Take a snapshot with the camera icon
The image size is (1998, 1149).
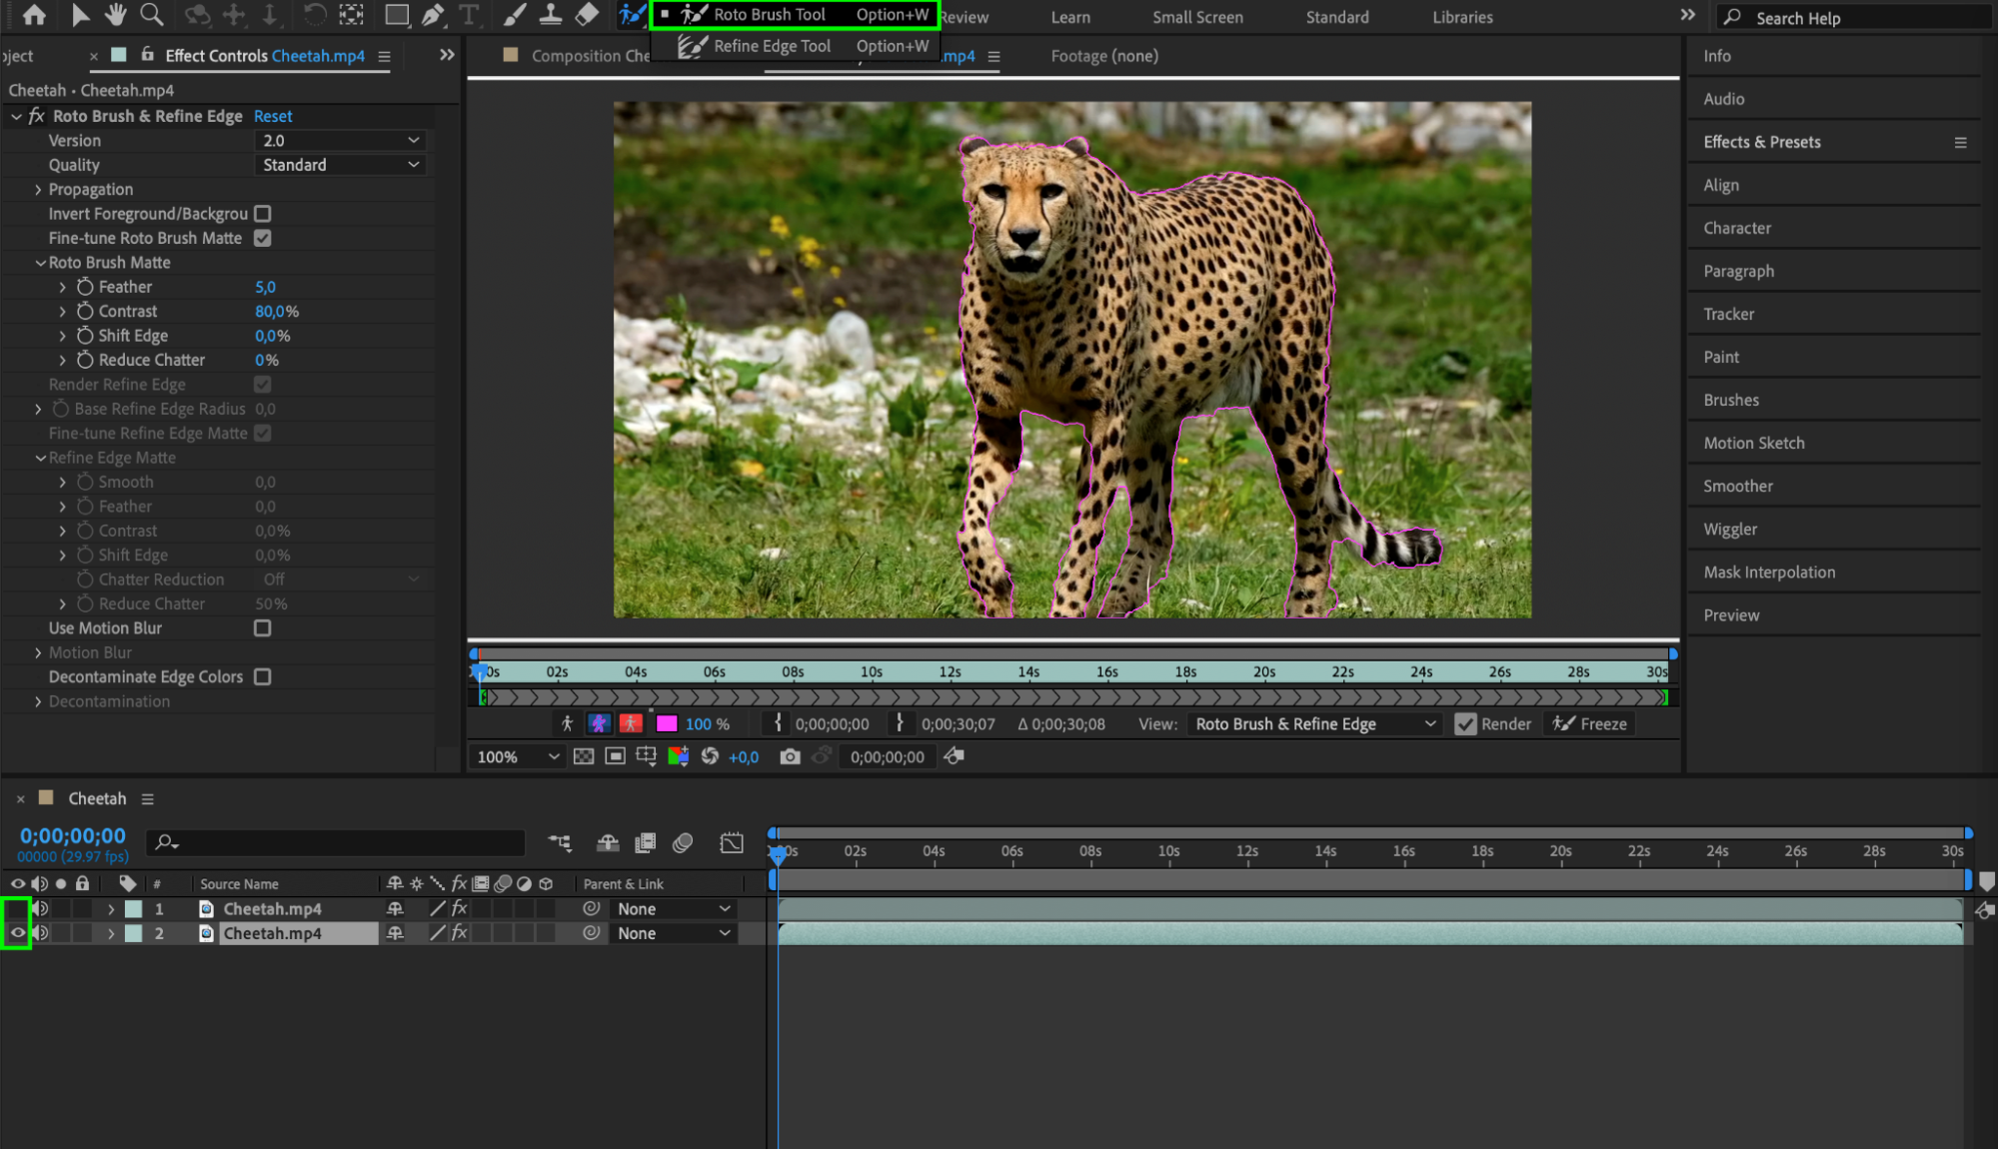pos(790,757)
